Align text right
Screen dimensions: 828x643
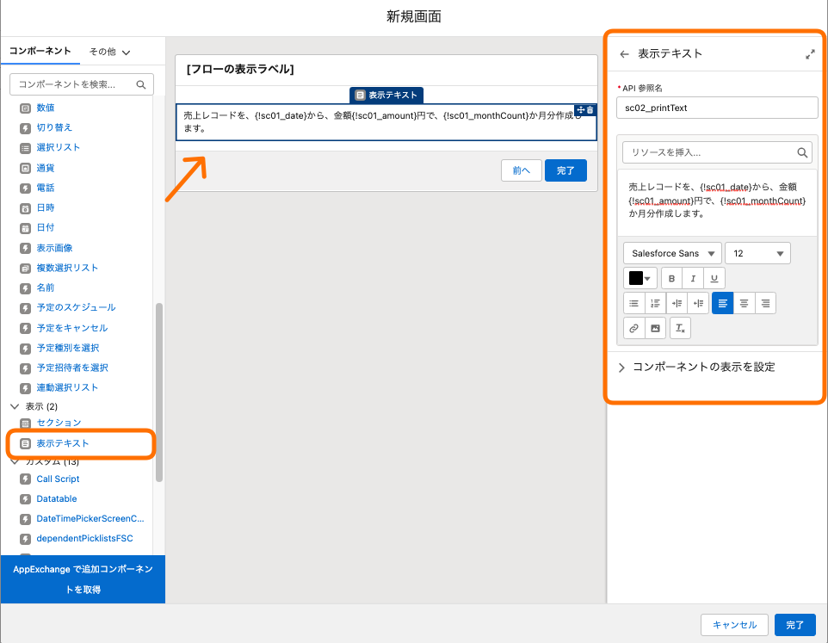click(765, 303)
